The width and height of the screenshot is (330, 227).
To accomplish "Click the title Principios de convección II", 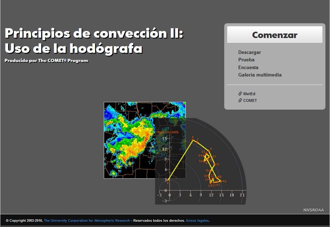I will 94,33.
